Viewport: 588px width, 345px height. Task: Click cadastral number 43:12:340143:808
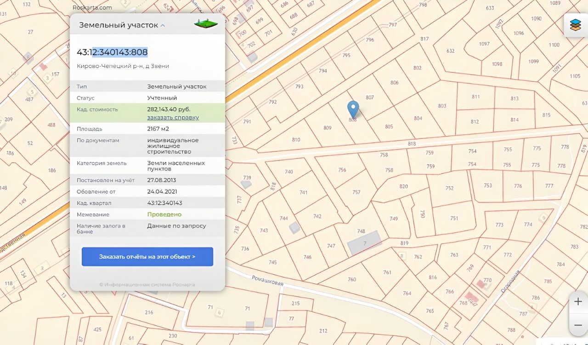click(x=112, y=52)
